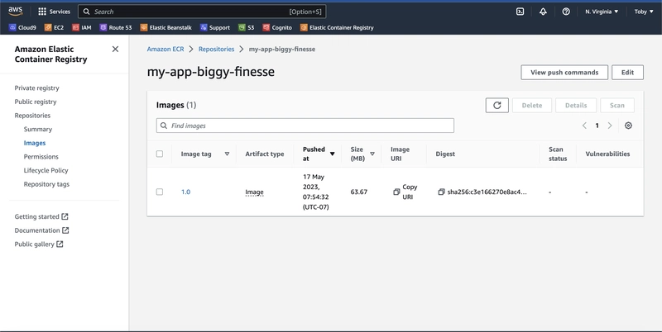Copy the sha256 digest icon

(441, 192)
